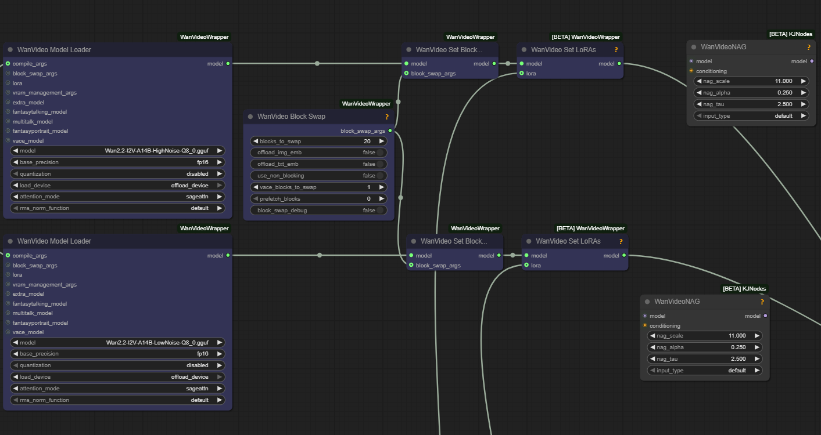Click block_swap_args output socket on Block Swap node
The image size is (821, 435).
(x=390, y=131)
